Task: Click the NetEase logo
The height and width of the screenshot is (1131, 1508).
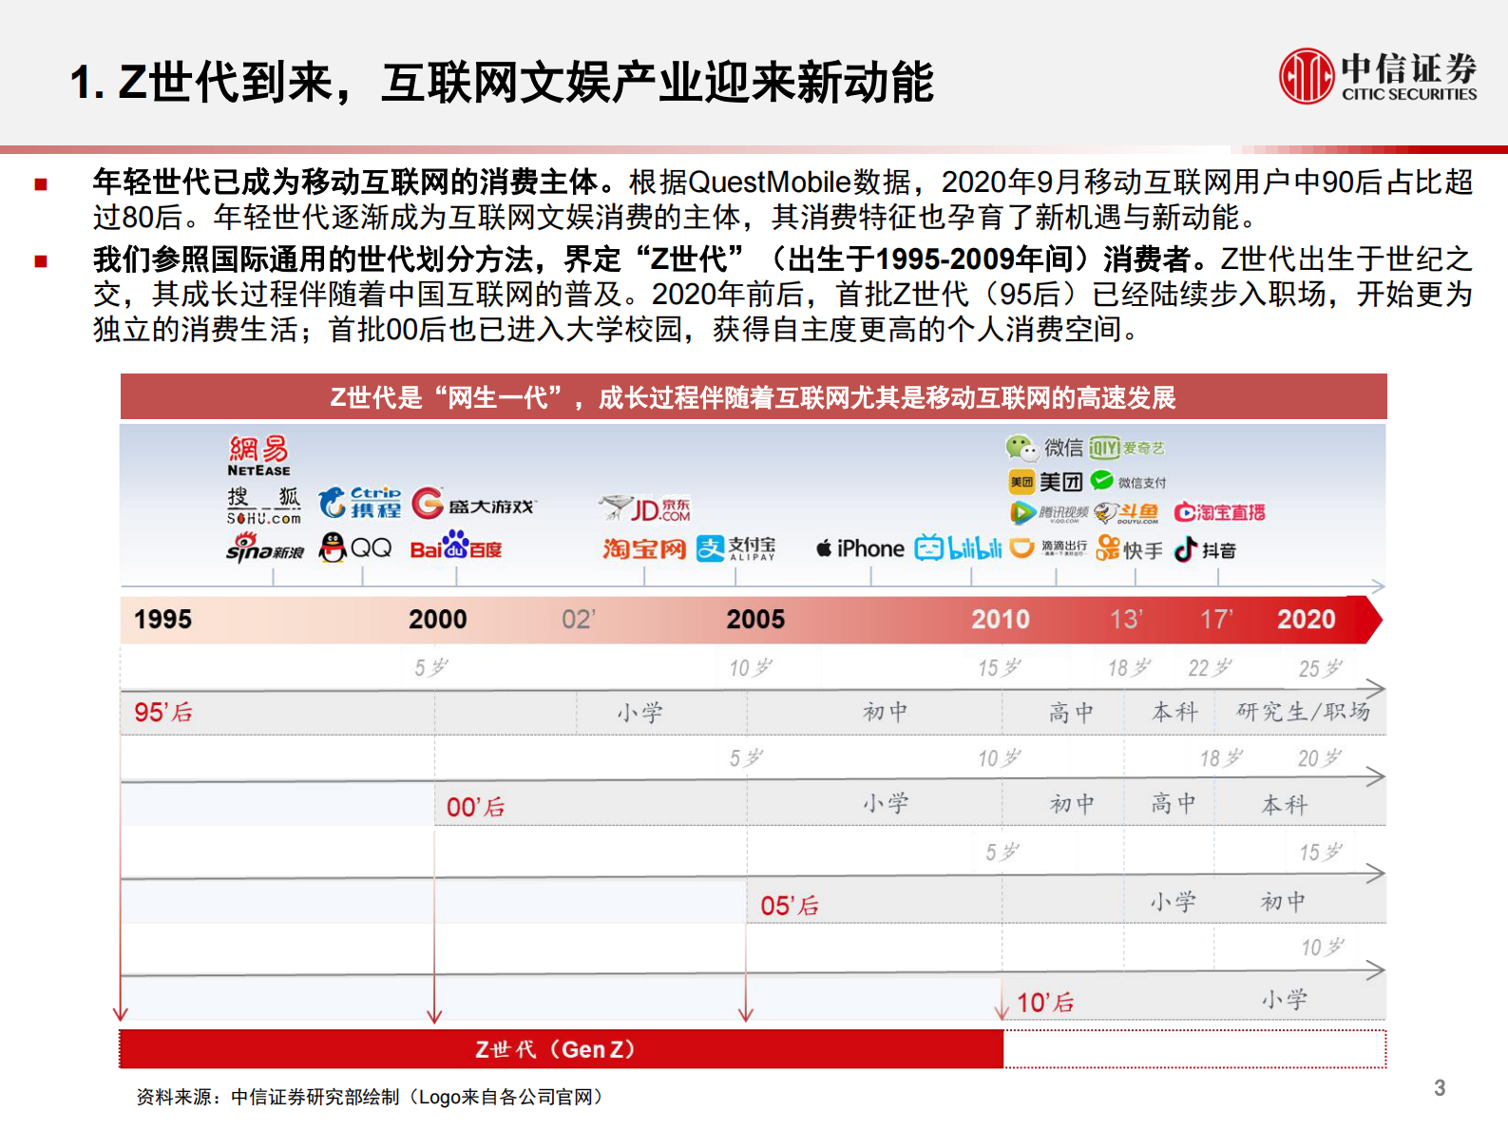Action: [x=258, y=456]
